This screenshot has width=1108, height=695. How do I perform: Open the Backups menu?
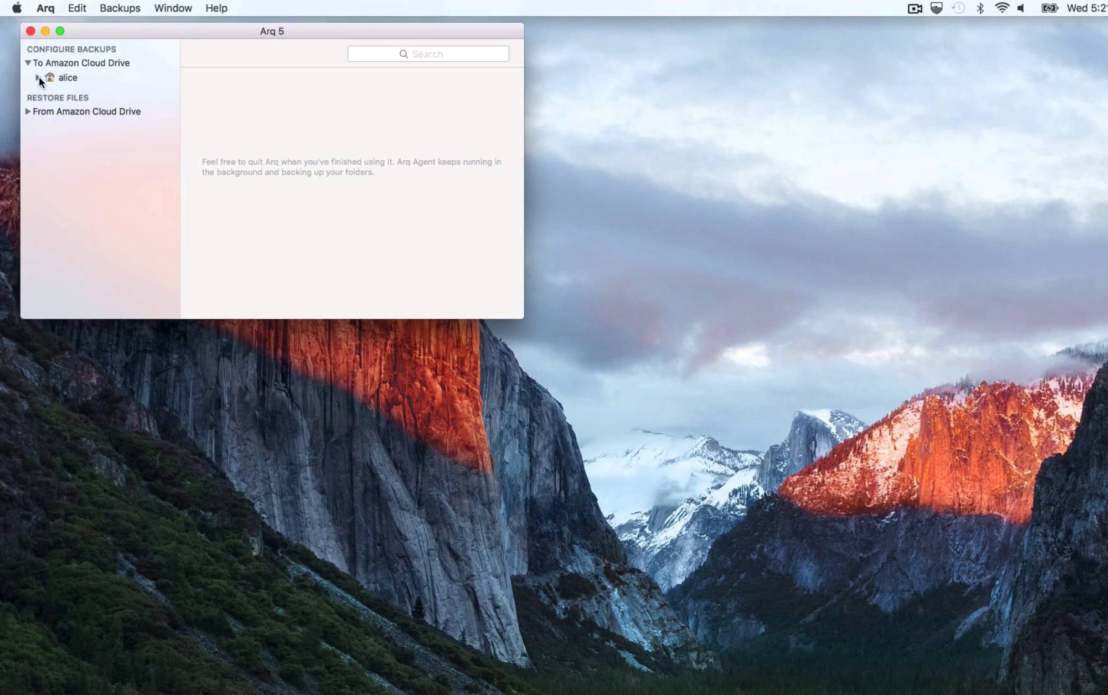(x=120, y=8)
